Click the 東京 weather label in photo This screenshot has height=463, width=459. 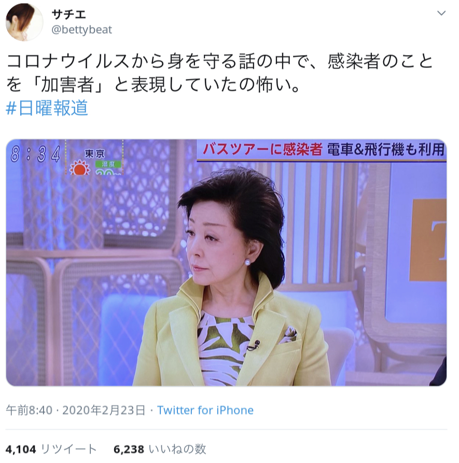[x=94, y=154]
